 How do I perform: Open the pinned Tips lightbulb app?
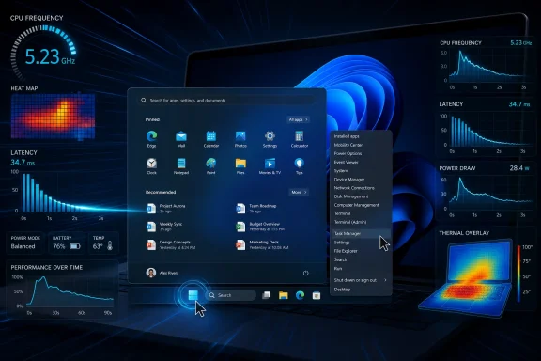click(x=299, y=166)
